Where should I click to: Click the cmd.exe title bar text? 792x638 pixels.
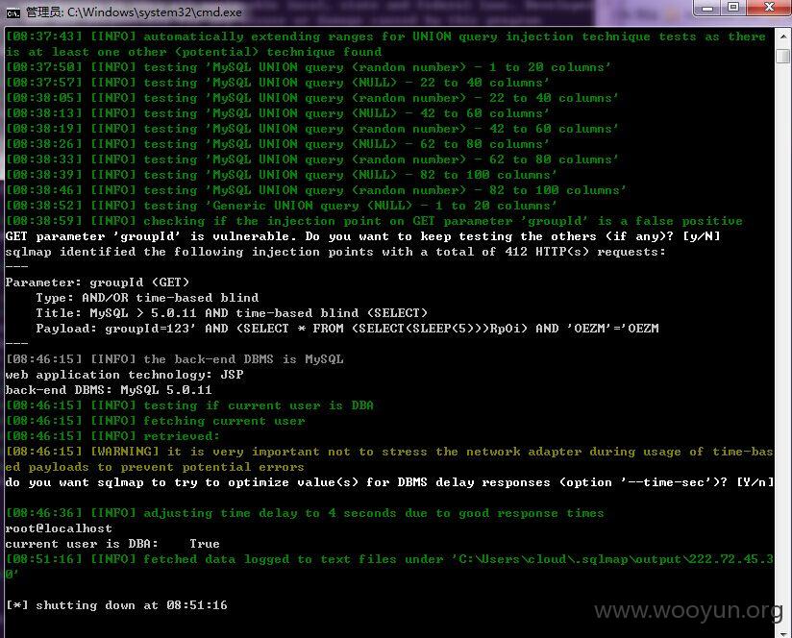coord(134,12)
